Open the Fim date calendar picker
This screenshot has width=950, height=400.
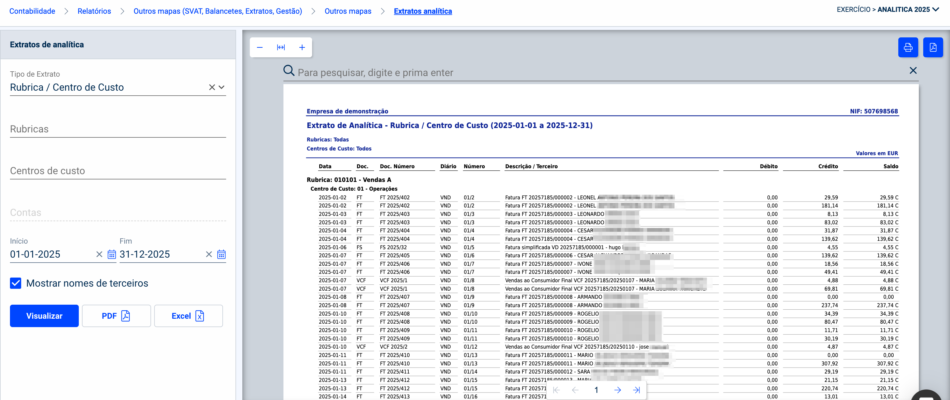click(x=221, y=254)
